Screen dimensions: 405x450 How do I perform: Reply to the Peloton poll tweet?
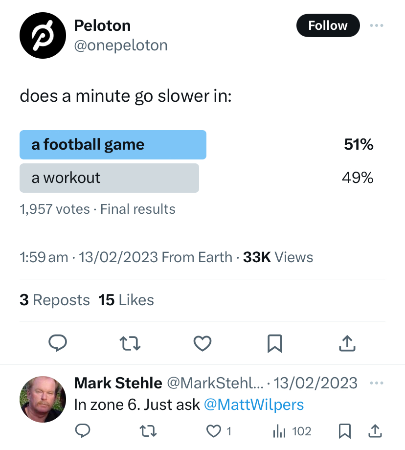(58, 344)
